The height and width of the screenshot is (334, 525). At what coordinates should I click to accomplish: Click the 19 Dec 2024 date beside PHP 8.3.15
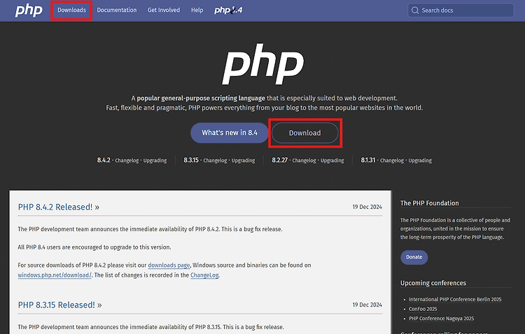tap(367, 305)
